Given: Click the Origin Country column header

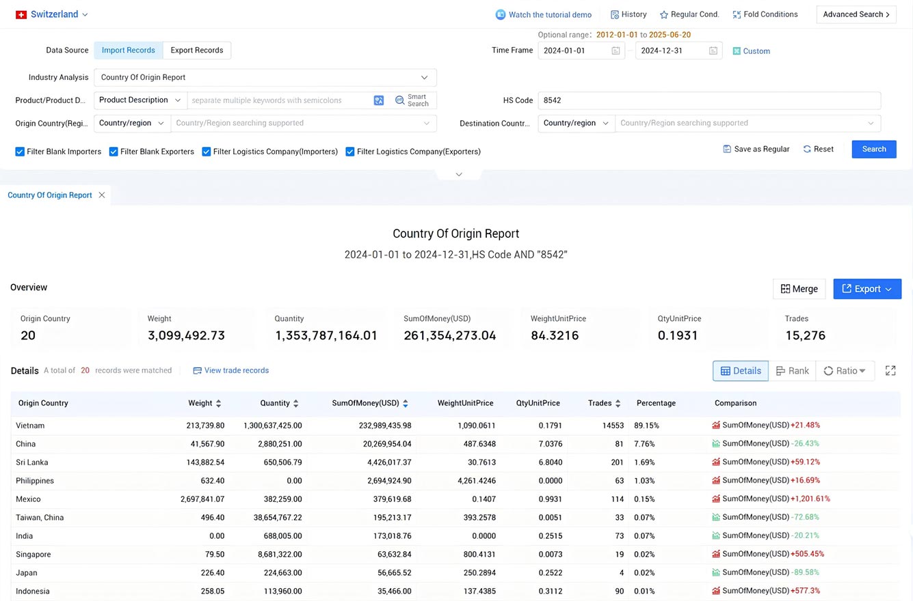Looking at the screenshot, I should pyautogui.click(x=43, y=403).
